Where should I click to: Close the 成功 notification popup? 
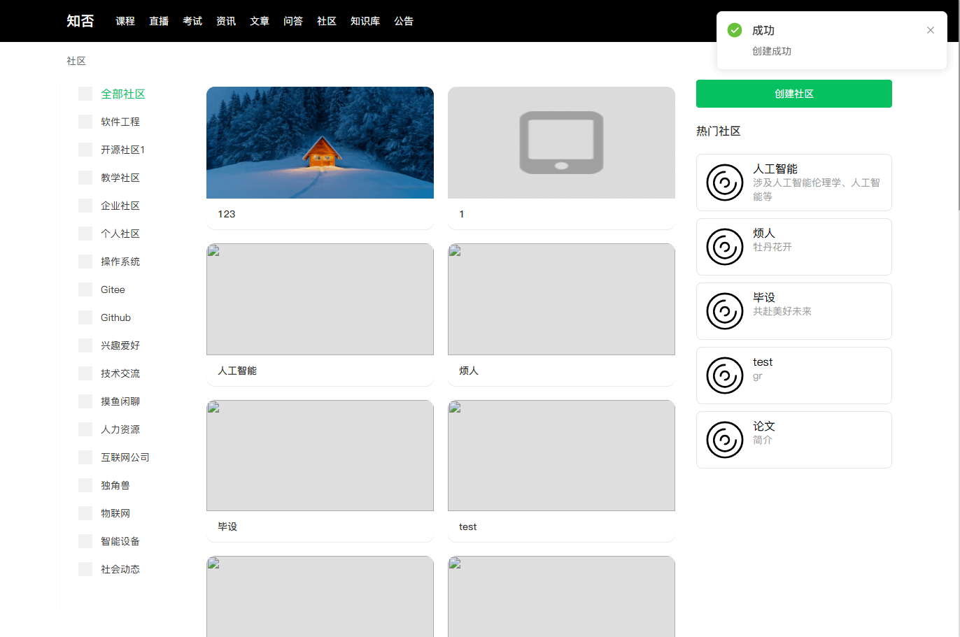point(930,30)
